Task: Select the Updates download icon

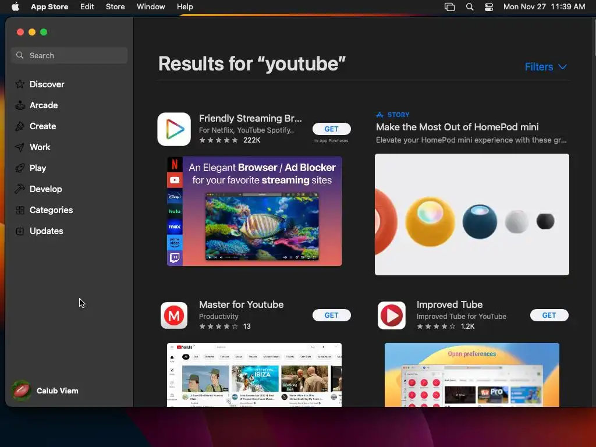Action: (20, 231)
